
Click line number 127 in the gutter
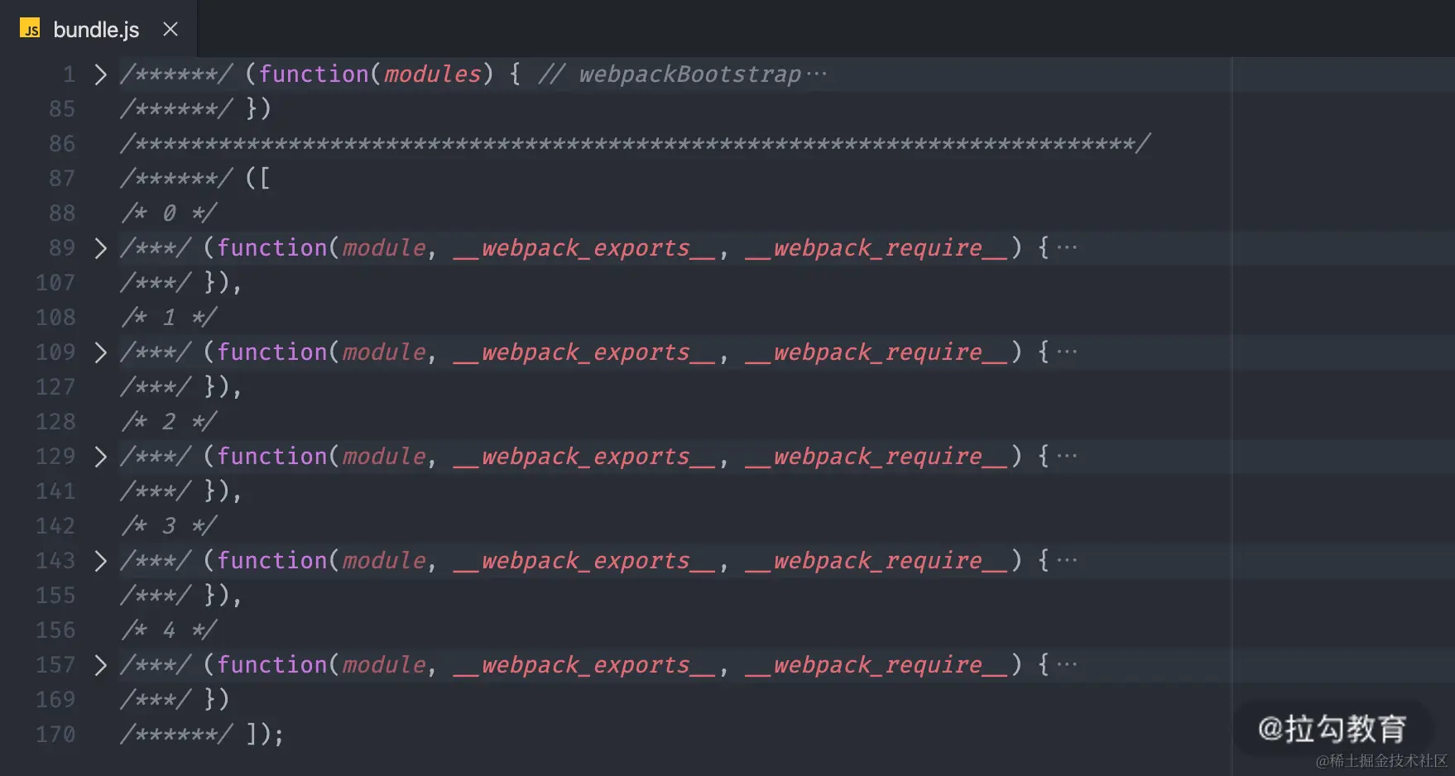pos(55,387)
